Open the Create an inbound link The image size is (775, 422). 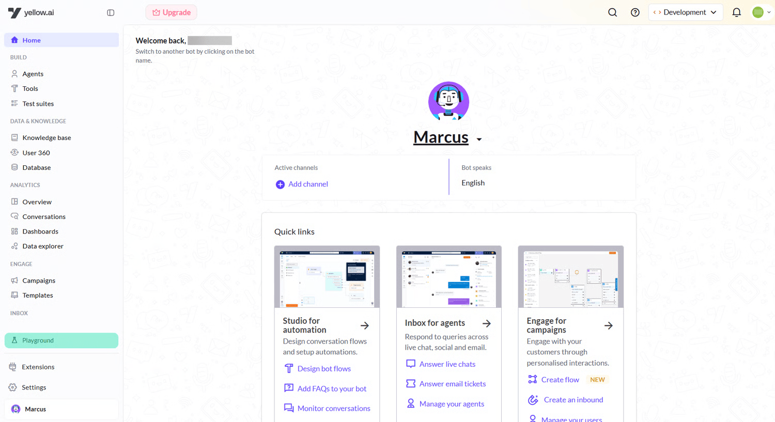click(x=574, y=400)
